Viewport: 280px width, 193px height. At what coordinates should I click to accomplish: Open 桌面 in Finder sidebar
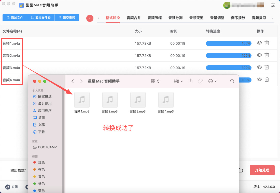tap(39, 118)
